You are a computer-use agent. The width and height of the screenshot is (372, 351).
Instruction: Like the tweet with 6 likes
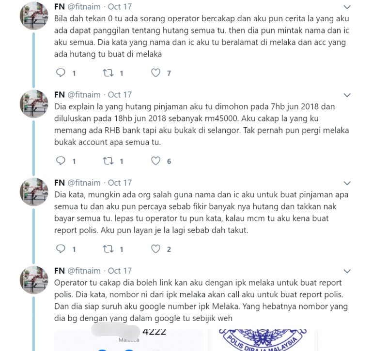coord(155,161)
